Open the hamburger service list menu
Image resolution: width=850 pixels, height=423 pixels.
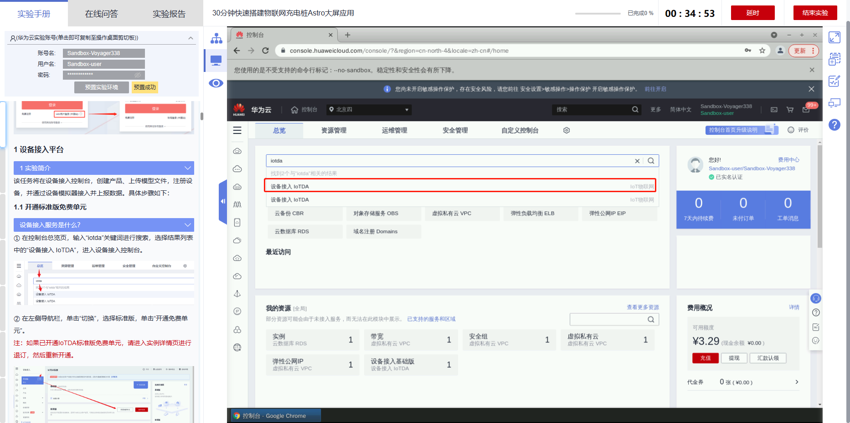click(237, 131)
